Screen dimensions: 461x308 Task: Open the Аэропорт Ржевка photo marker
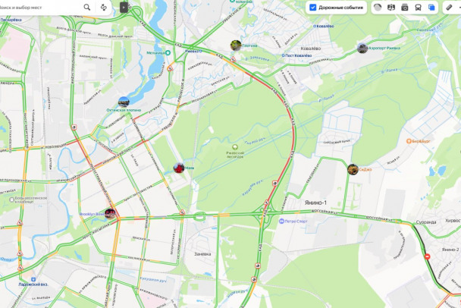click(x=362, y=48)
